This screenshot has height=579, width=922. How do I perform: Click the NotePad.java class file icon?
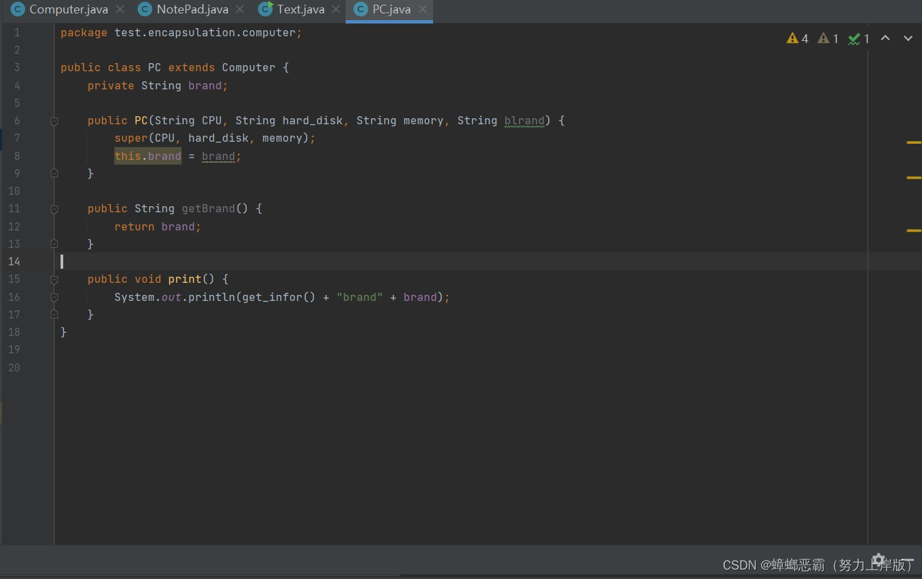click(145, 9)
